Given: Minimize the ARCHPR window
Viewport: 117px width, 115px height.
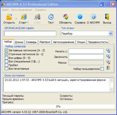Looking at the screenshot, I should [101, 4].
